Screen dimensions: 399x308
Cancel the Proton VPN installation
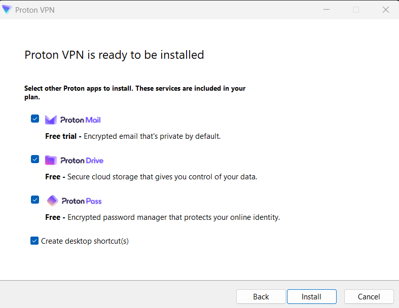(369, 296)
